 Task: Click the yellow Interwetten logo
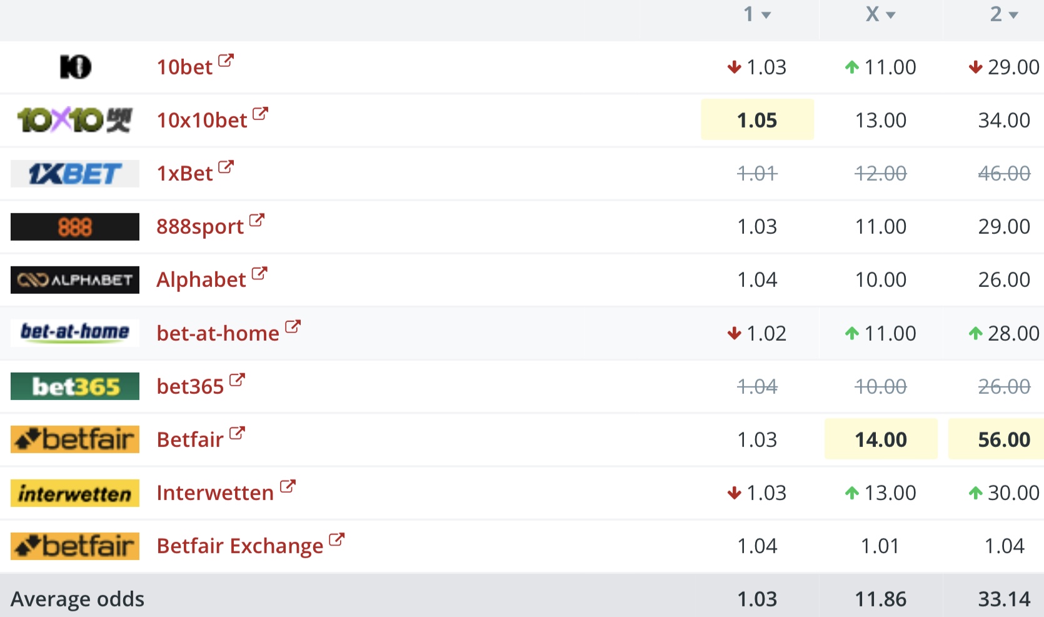[75, 493]
